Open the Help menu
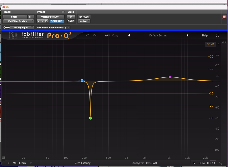 205,35
